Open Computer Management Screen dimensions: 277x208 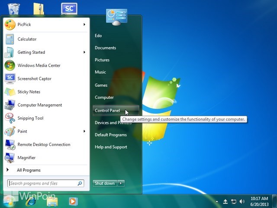click(46, 105)
